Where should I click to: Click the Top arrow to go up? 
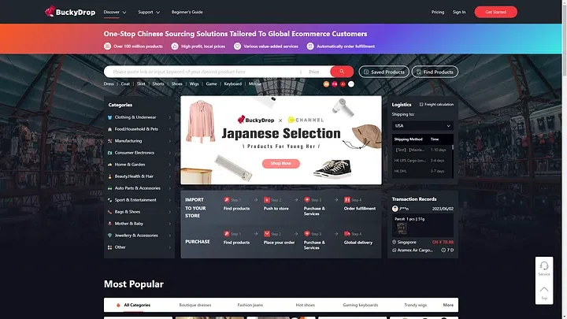click(544, 289)
